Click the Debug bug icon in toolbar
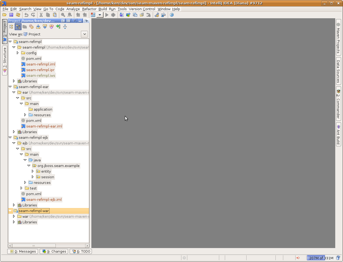 point(113,15)
